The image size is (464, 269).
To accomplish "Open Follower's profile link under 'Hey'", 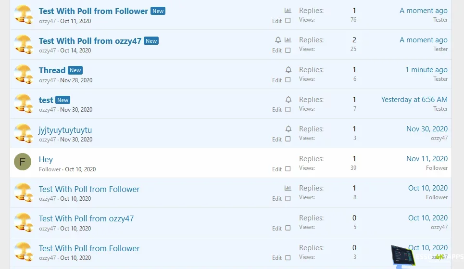I will tap(50, 169).
